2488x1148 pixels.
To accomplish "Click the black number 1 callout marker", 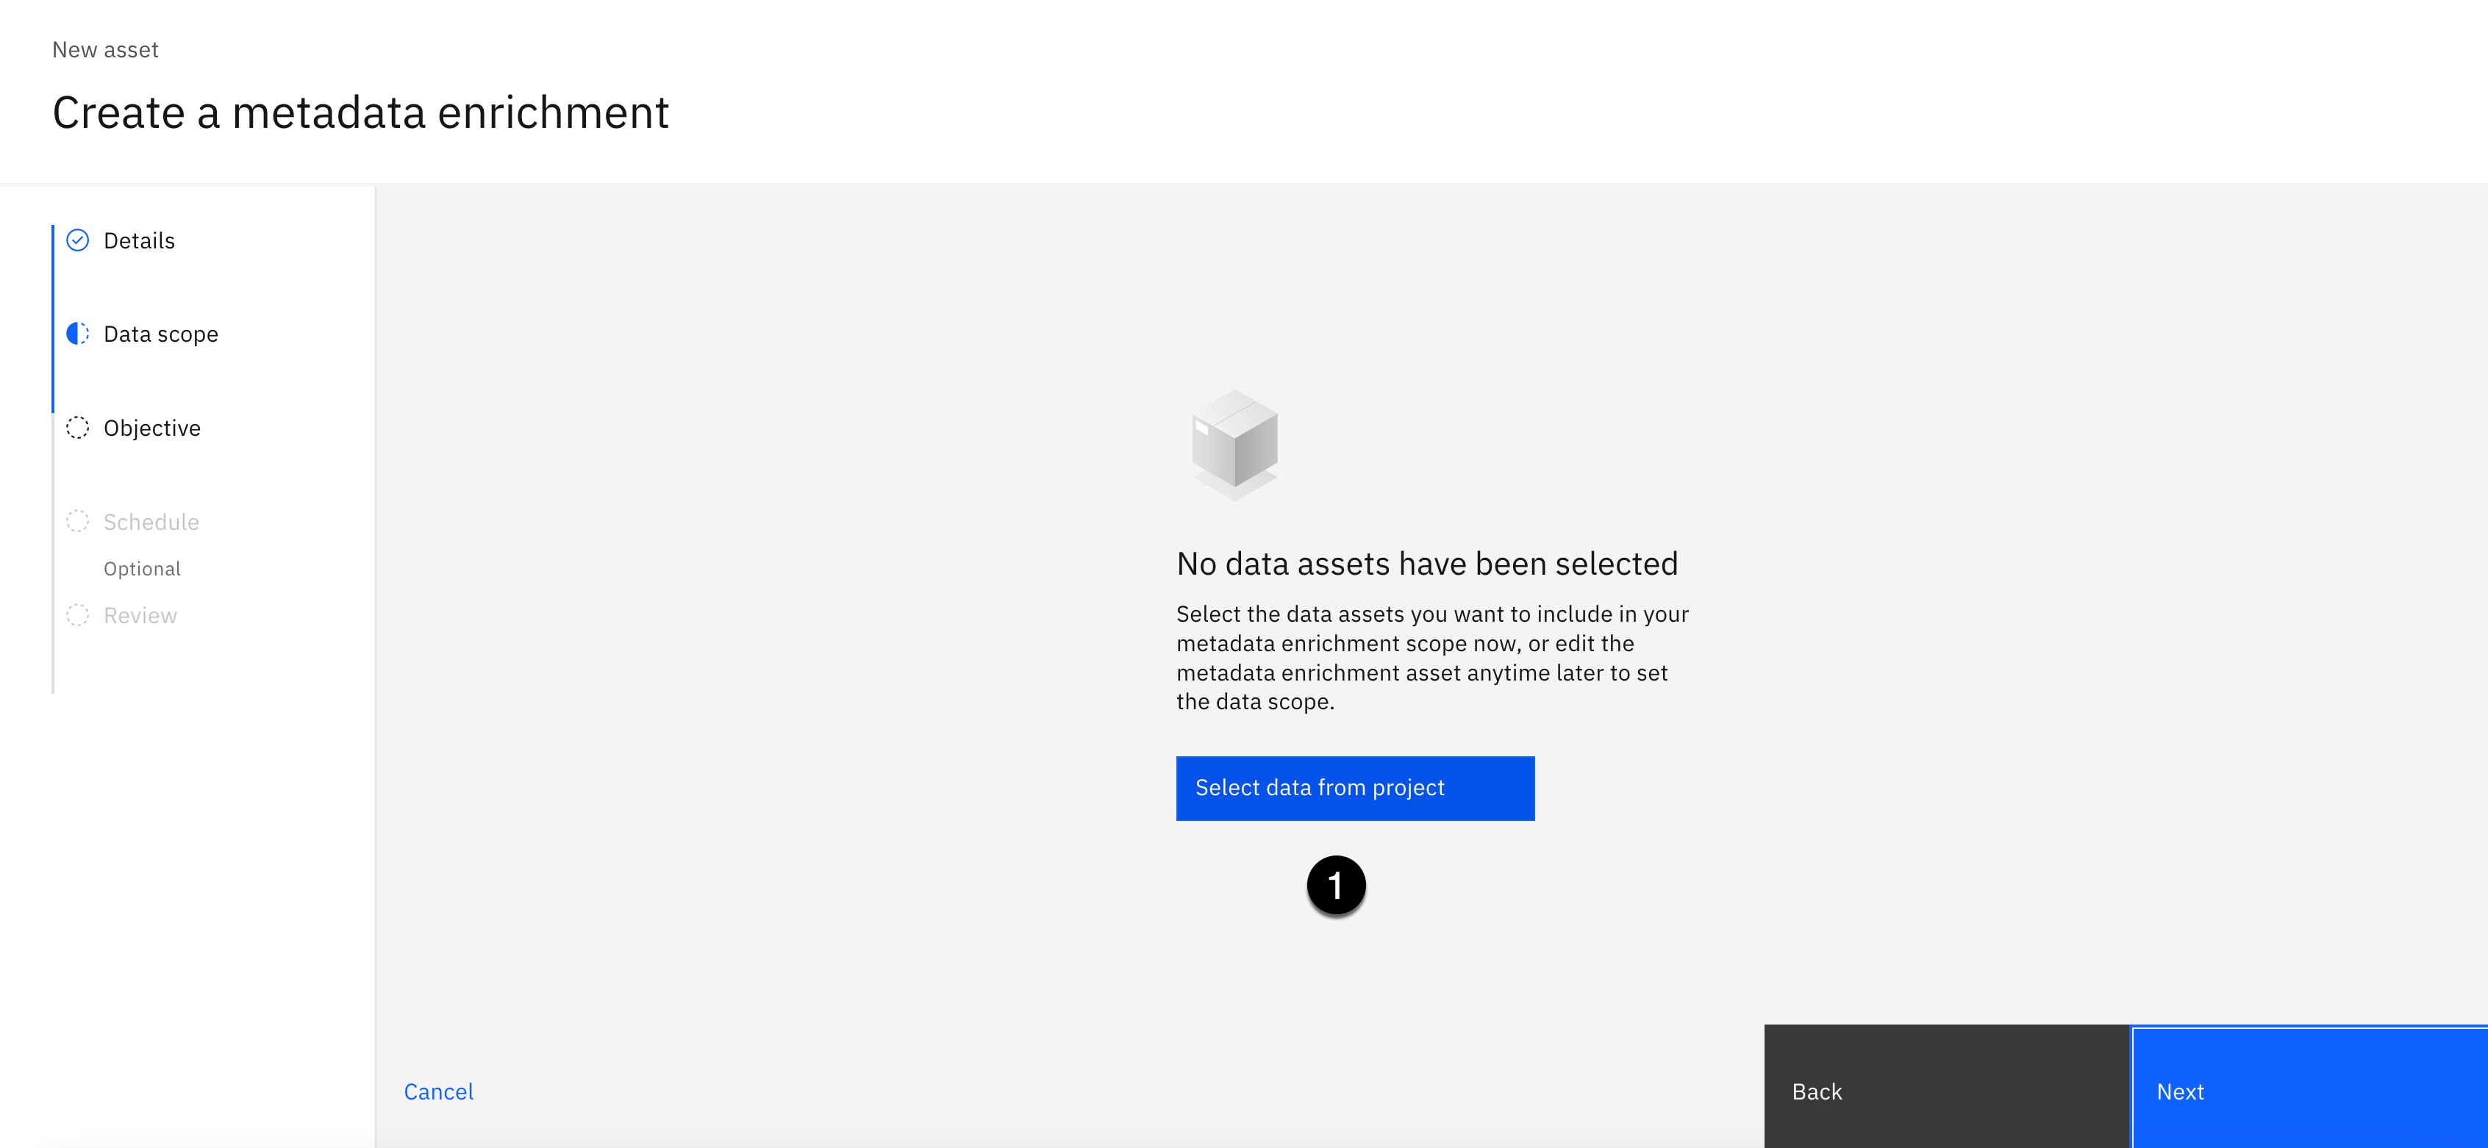I will (1336, 884).
